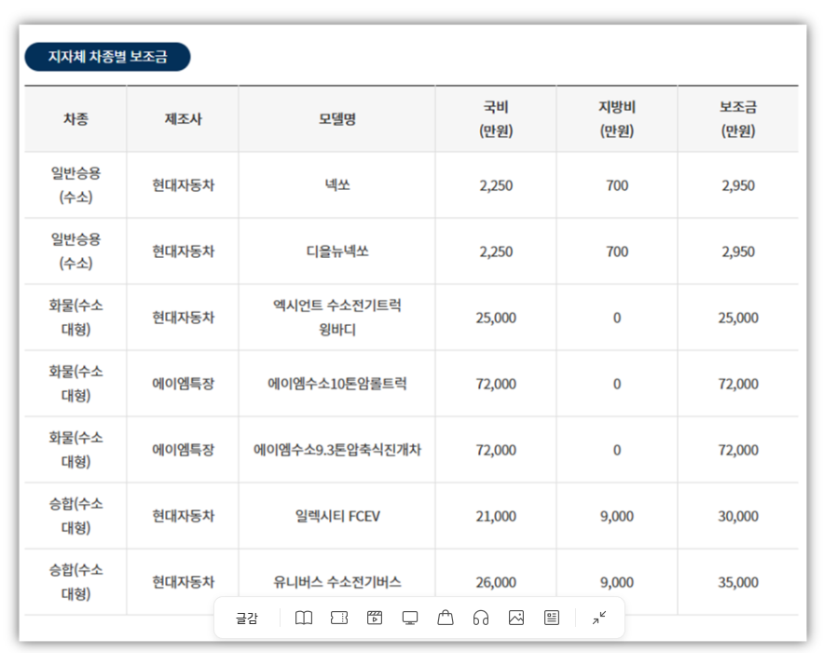Screen dimensions: 823x653
Task: Click the 국비 (만원) column header
Action: coord(496,118)
